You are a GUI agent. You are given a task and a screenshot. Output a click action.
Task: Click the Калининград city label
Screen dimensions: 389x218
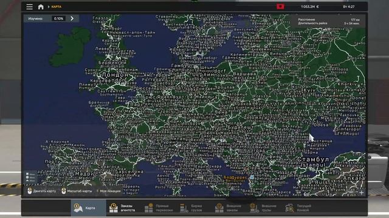pyautogui.click(x=246, y=54)
